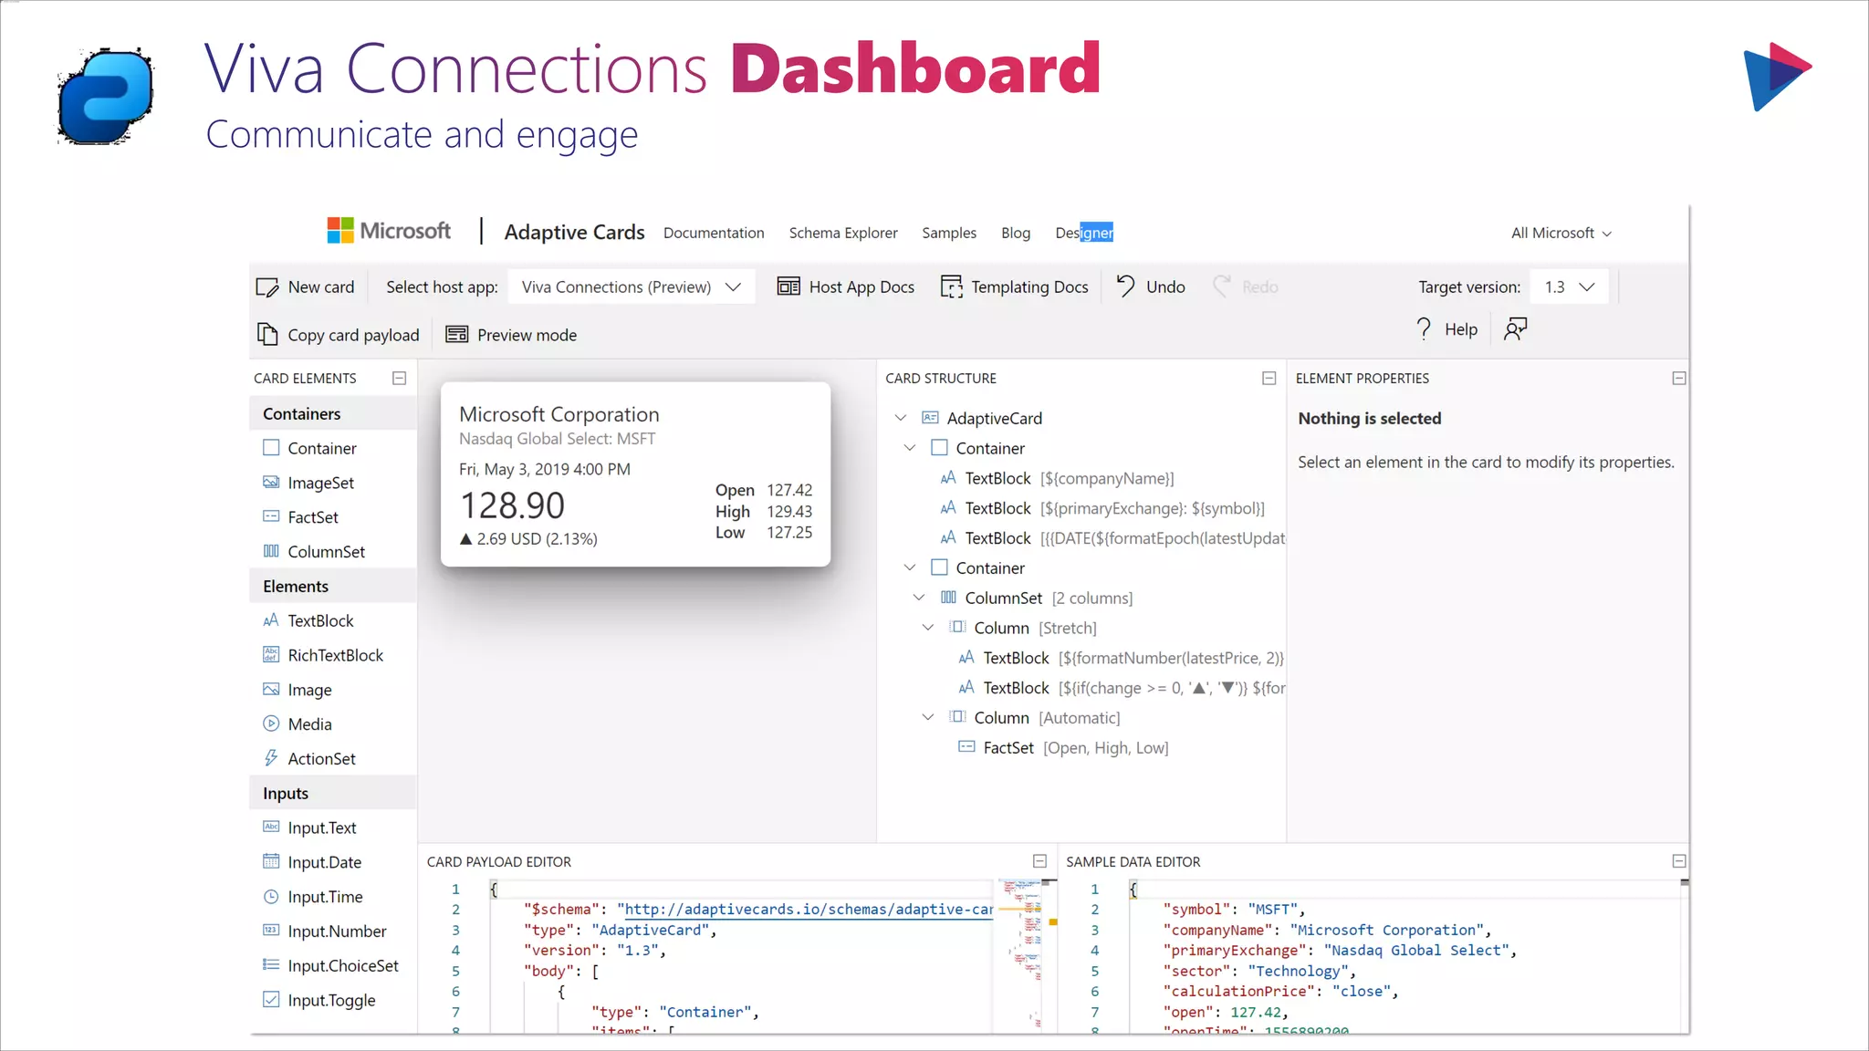Screen dimensions: 1869x1051
Task: Enable Preview mode
Action: (x=511, y=335)
